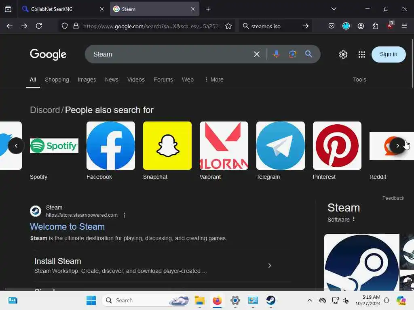The height and width of the screenshot is (310, 414).
Task: Expand More search filters
Action: tap(214, 80)
